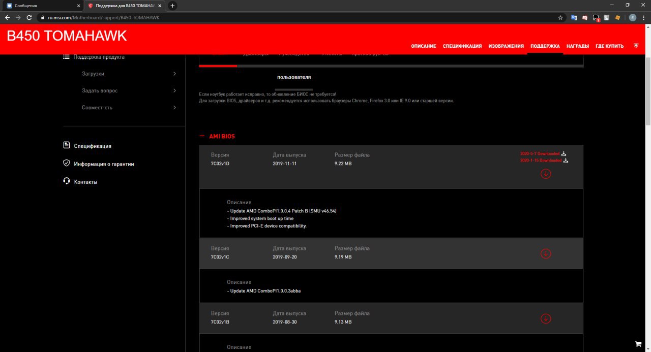Click the пользователя tab label
The width and height of the screenshot is (651, 352).
(294, 77)
